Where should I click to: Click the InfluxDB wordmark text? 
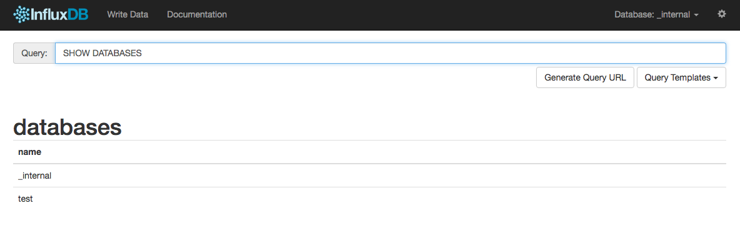pos(59,14)
